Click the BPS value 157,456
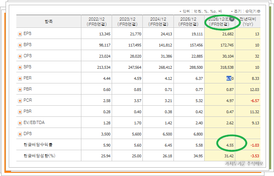The height and width of the screenshot is (176, 274). pyautogui.click(x=196, y=45)
